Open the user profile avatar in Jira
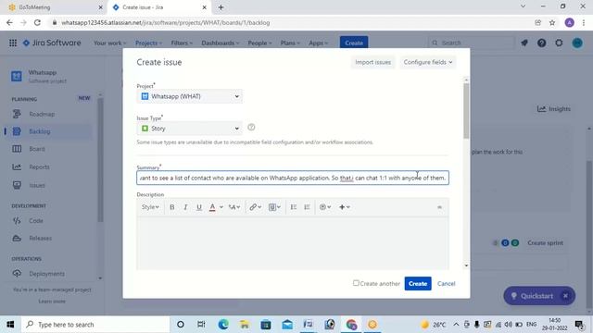 pyautogui.click(x=577, y=43)
